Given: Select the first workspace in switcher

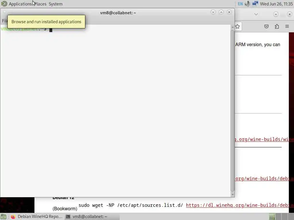Looking at the screenshot, I should point(272,217).
